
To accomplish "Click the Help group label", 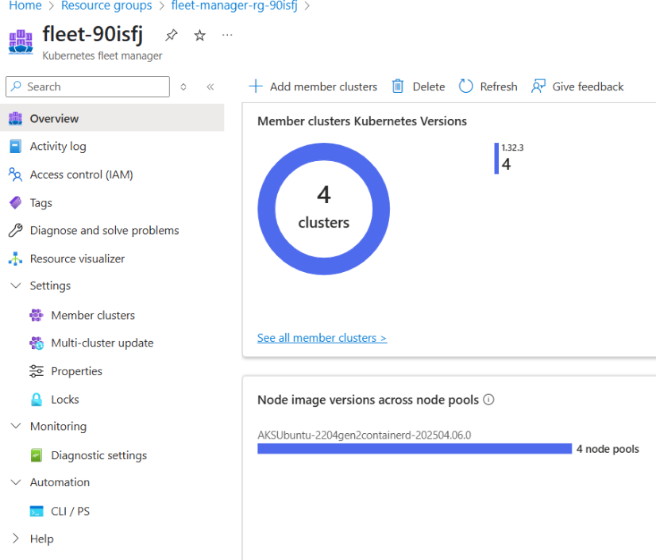I will click(42, 539).
